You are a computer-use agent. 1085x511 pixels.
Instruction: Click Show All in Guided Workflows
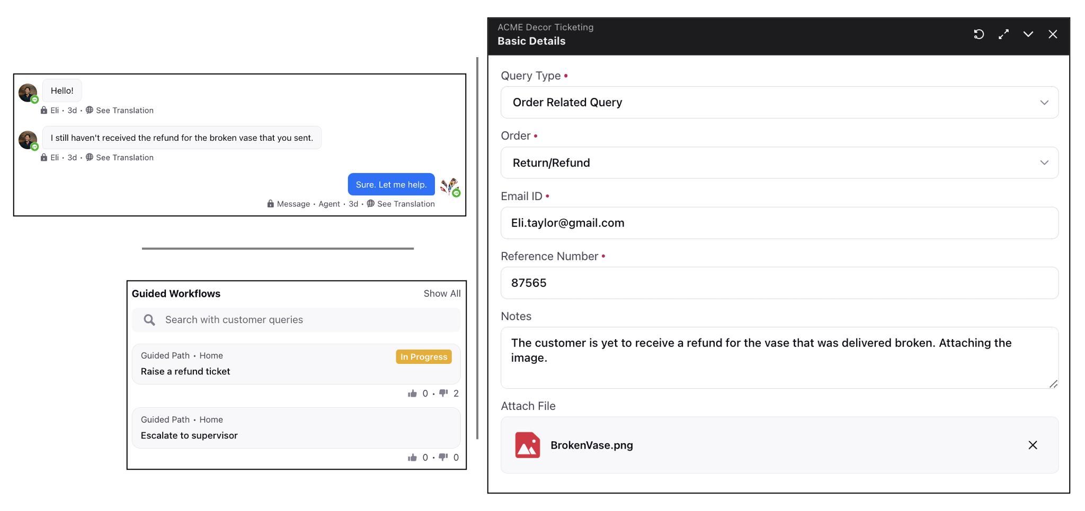click(x=442, y=294)
